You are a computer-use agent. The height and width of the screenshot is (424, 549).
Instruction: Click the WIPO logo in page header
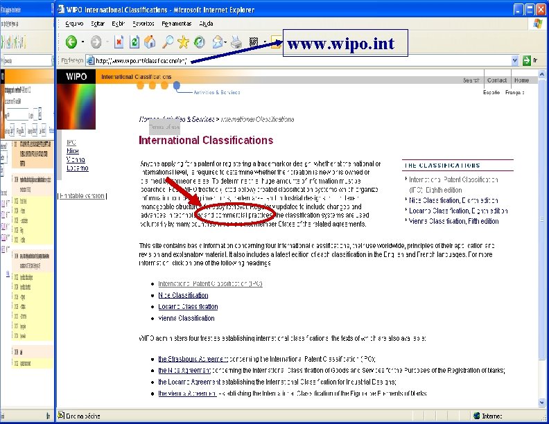[x=76, y=76]
